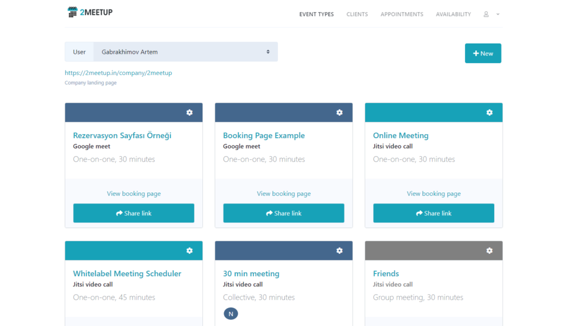Viewport: 587px width, 326px height.
Task: Click 'Google meet' under Rezervasyon Sayfası Örneği
Action: tap(91, 146)
